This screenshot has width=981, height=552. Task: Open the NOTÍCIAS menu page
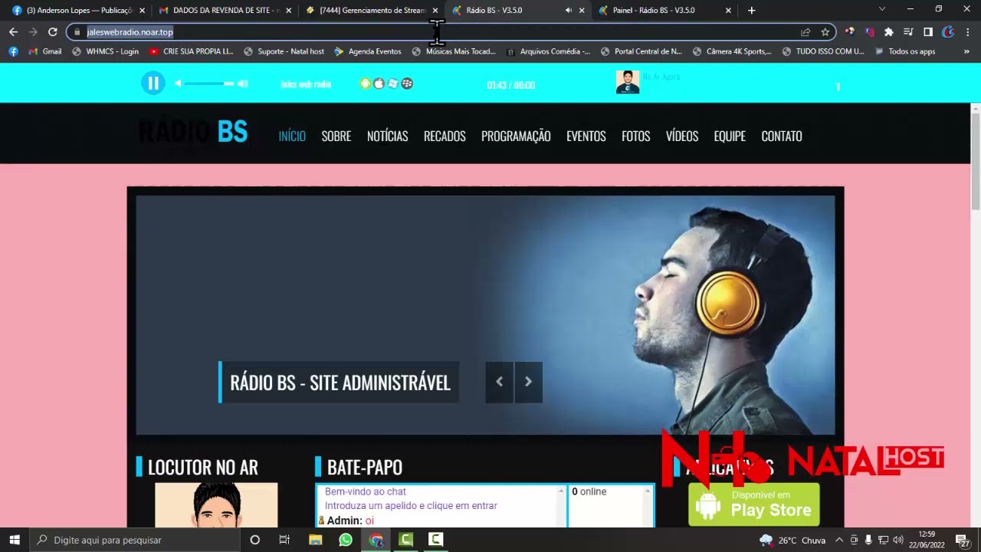point(387,136)
